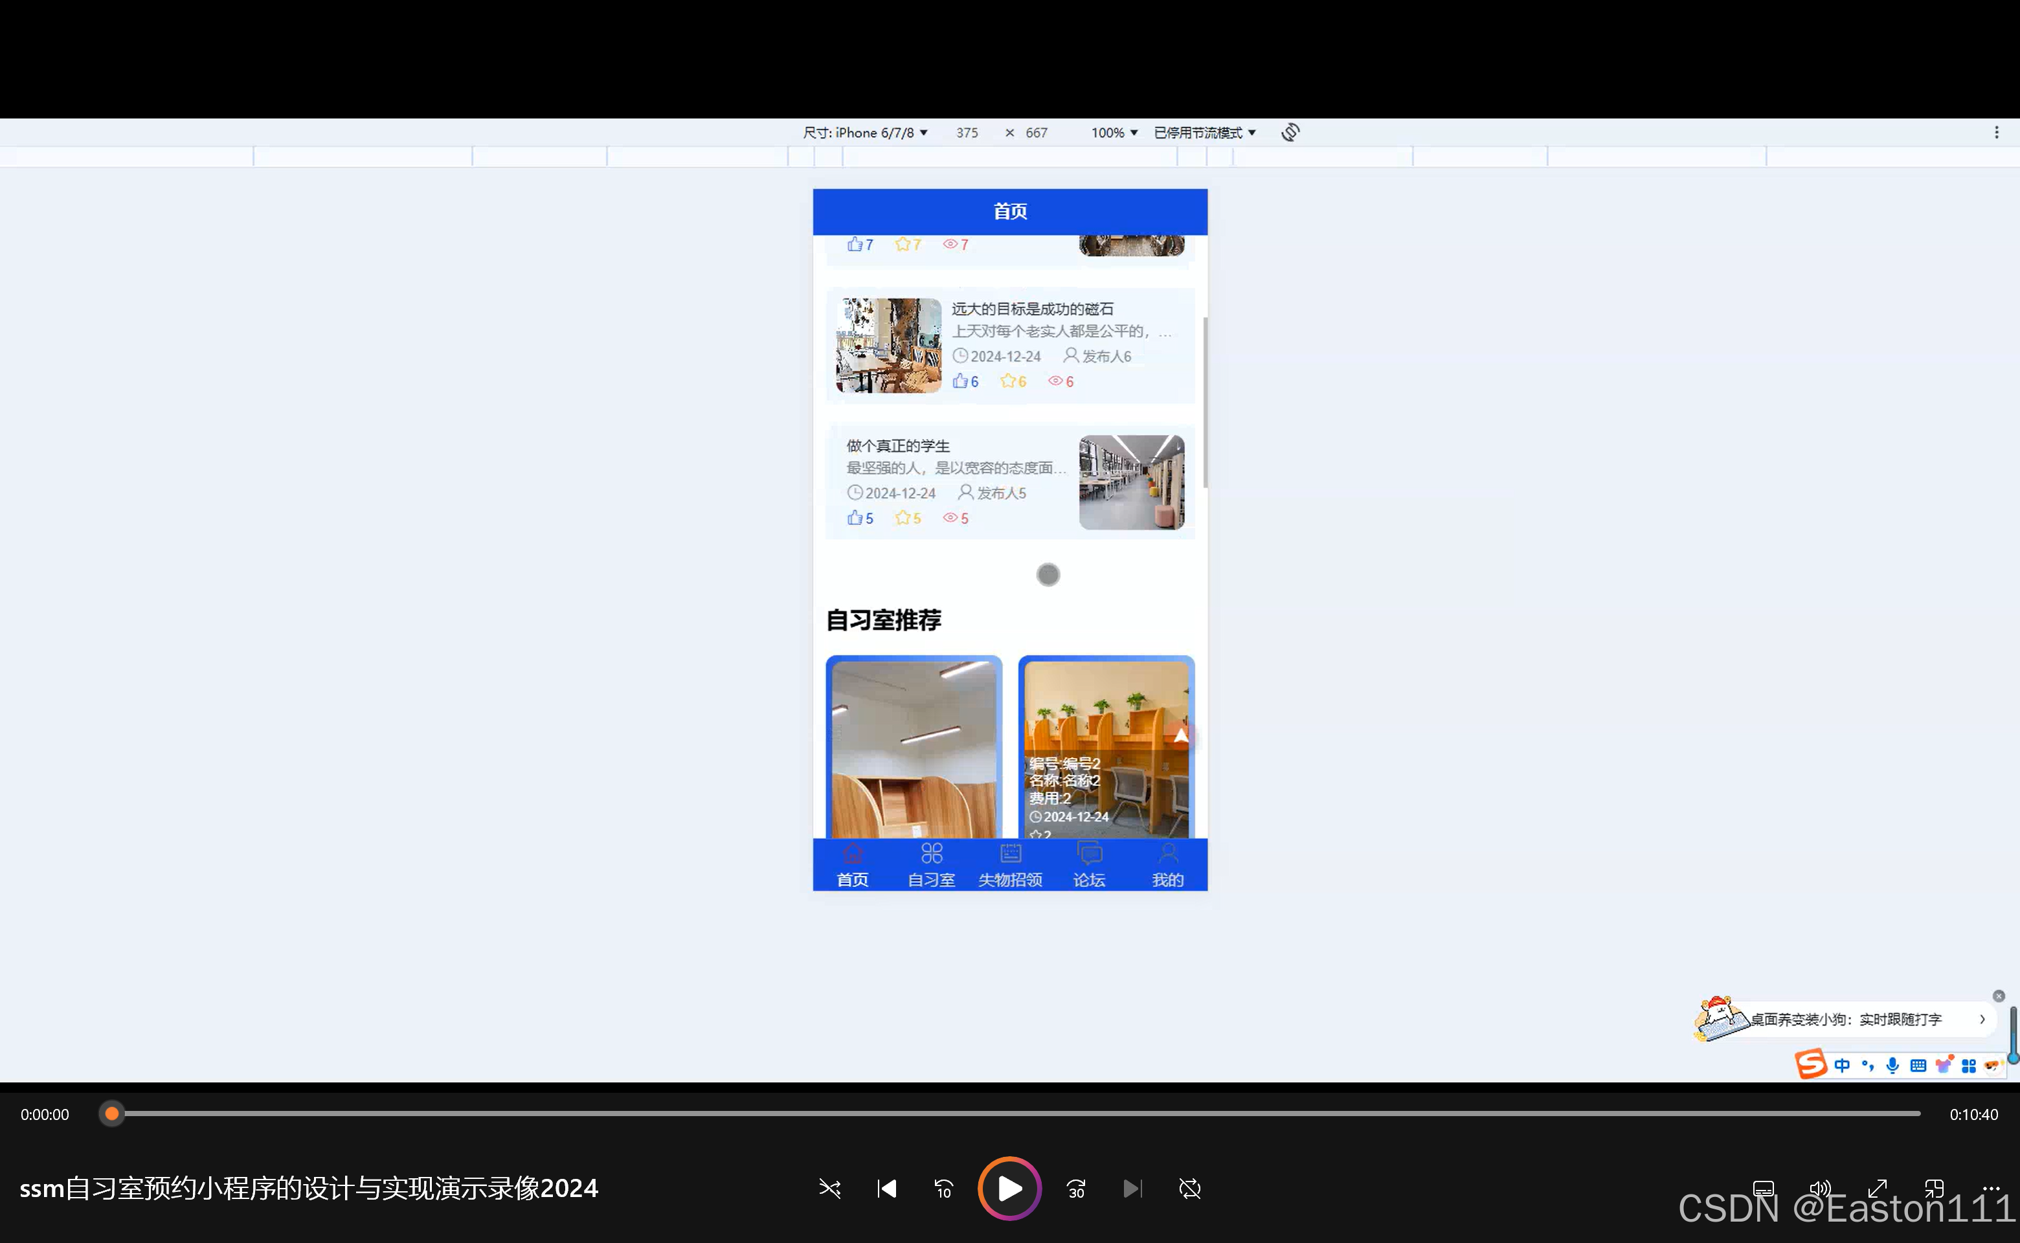Viewport: 2020px width, 1243px height.
Task: Toggle repeat mode
Action: pyautogui.click(x=1189, y=1188)
